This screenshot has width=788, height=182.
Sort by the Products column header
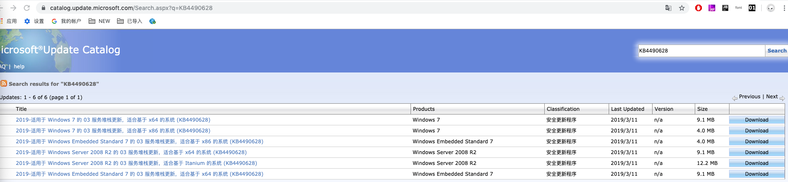(424, 109)
